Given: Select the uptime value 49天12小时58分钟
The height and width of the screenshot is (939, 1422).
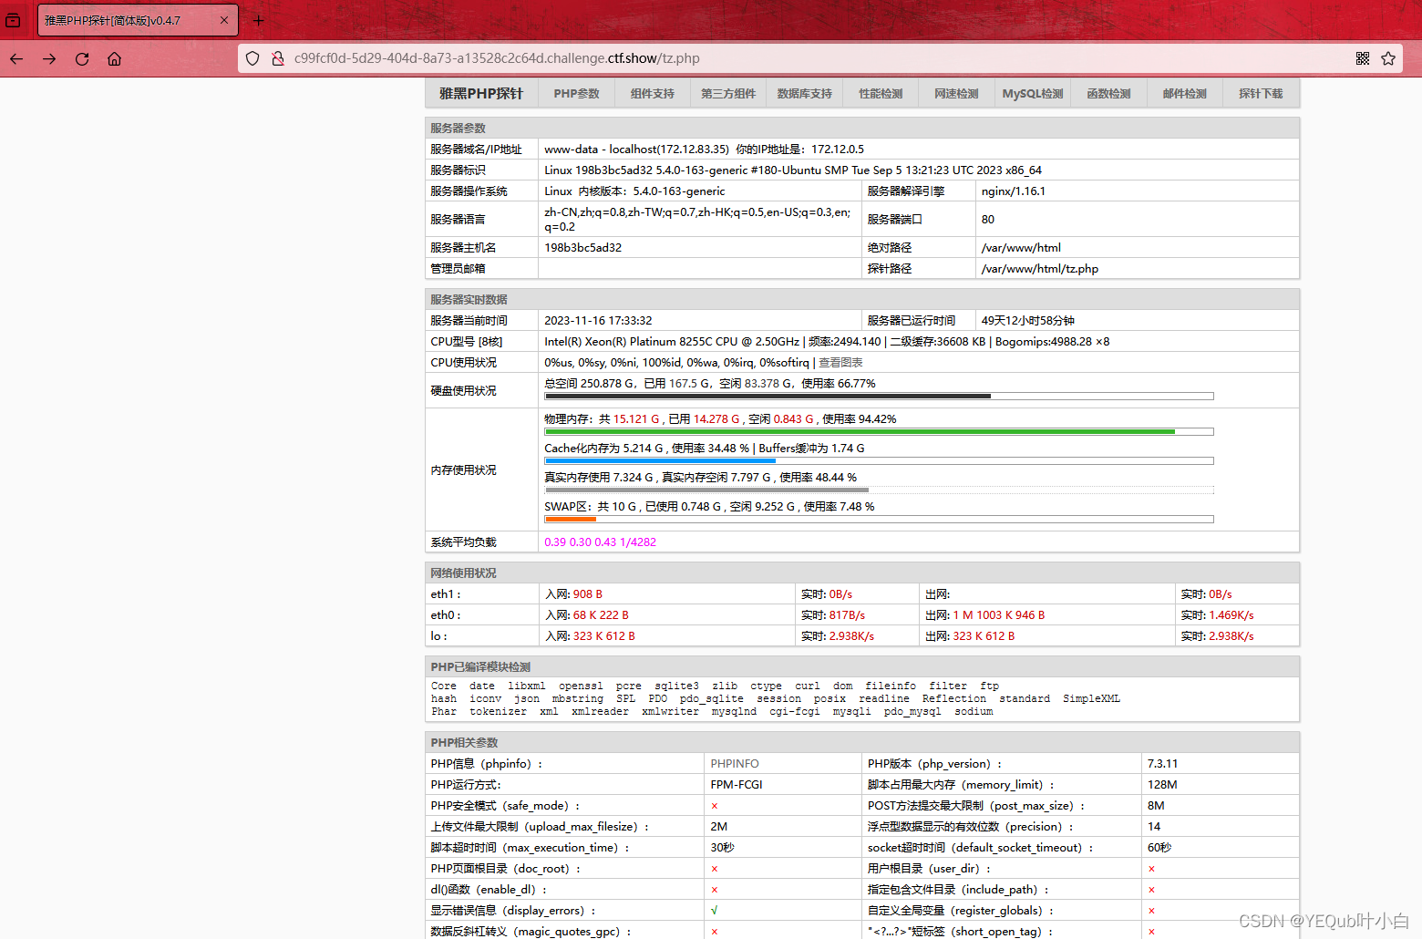Looking at the screenshot, I should (1028, 321).
